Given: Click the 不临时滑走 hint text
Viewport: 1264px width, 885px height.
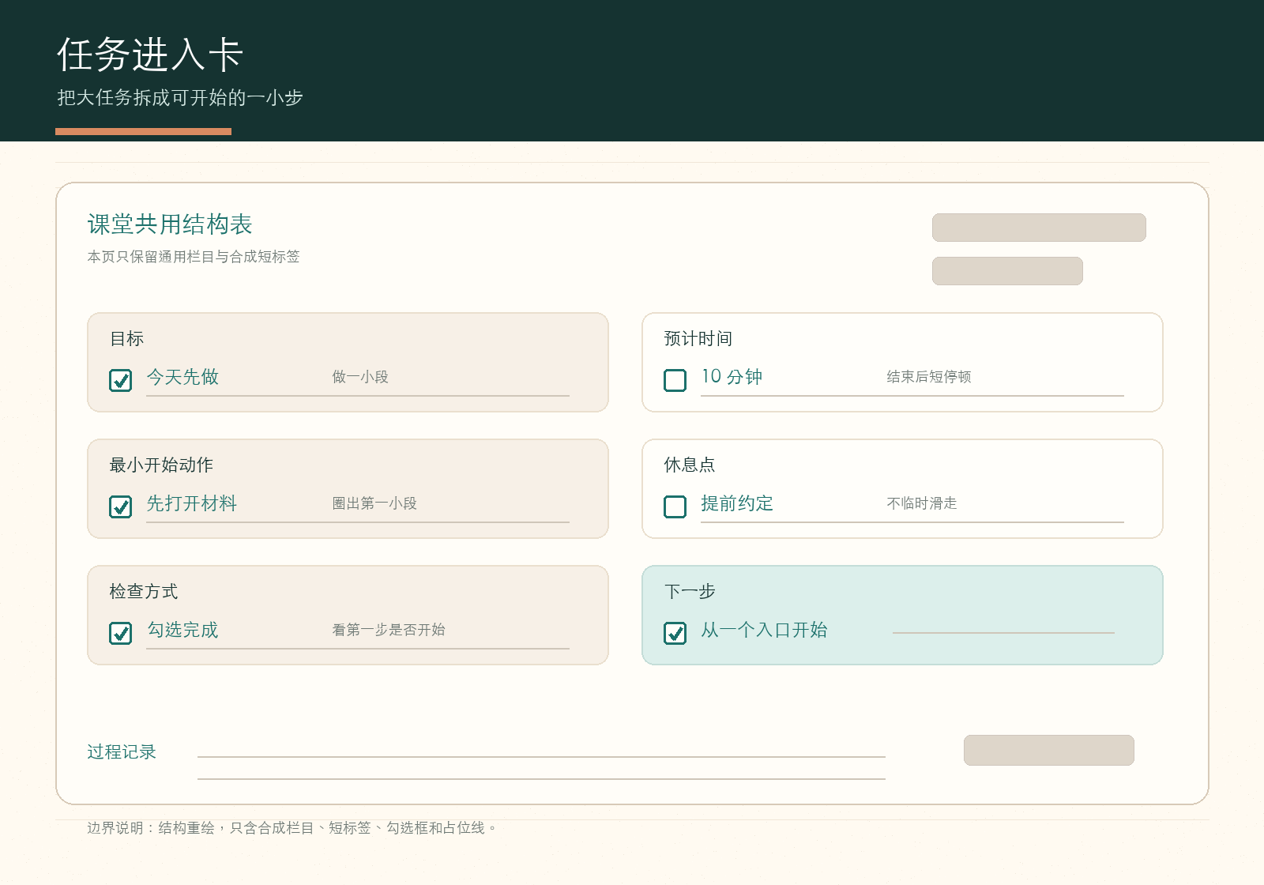Looking at the screenshot, I should (922, 503).
